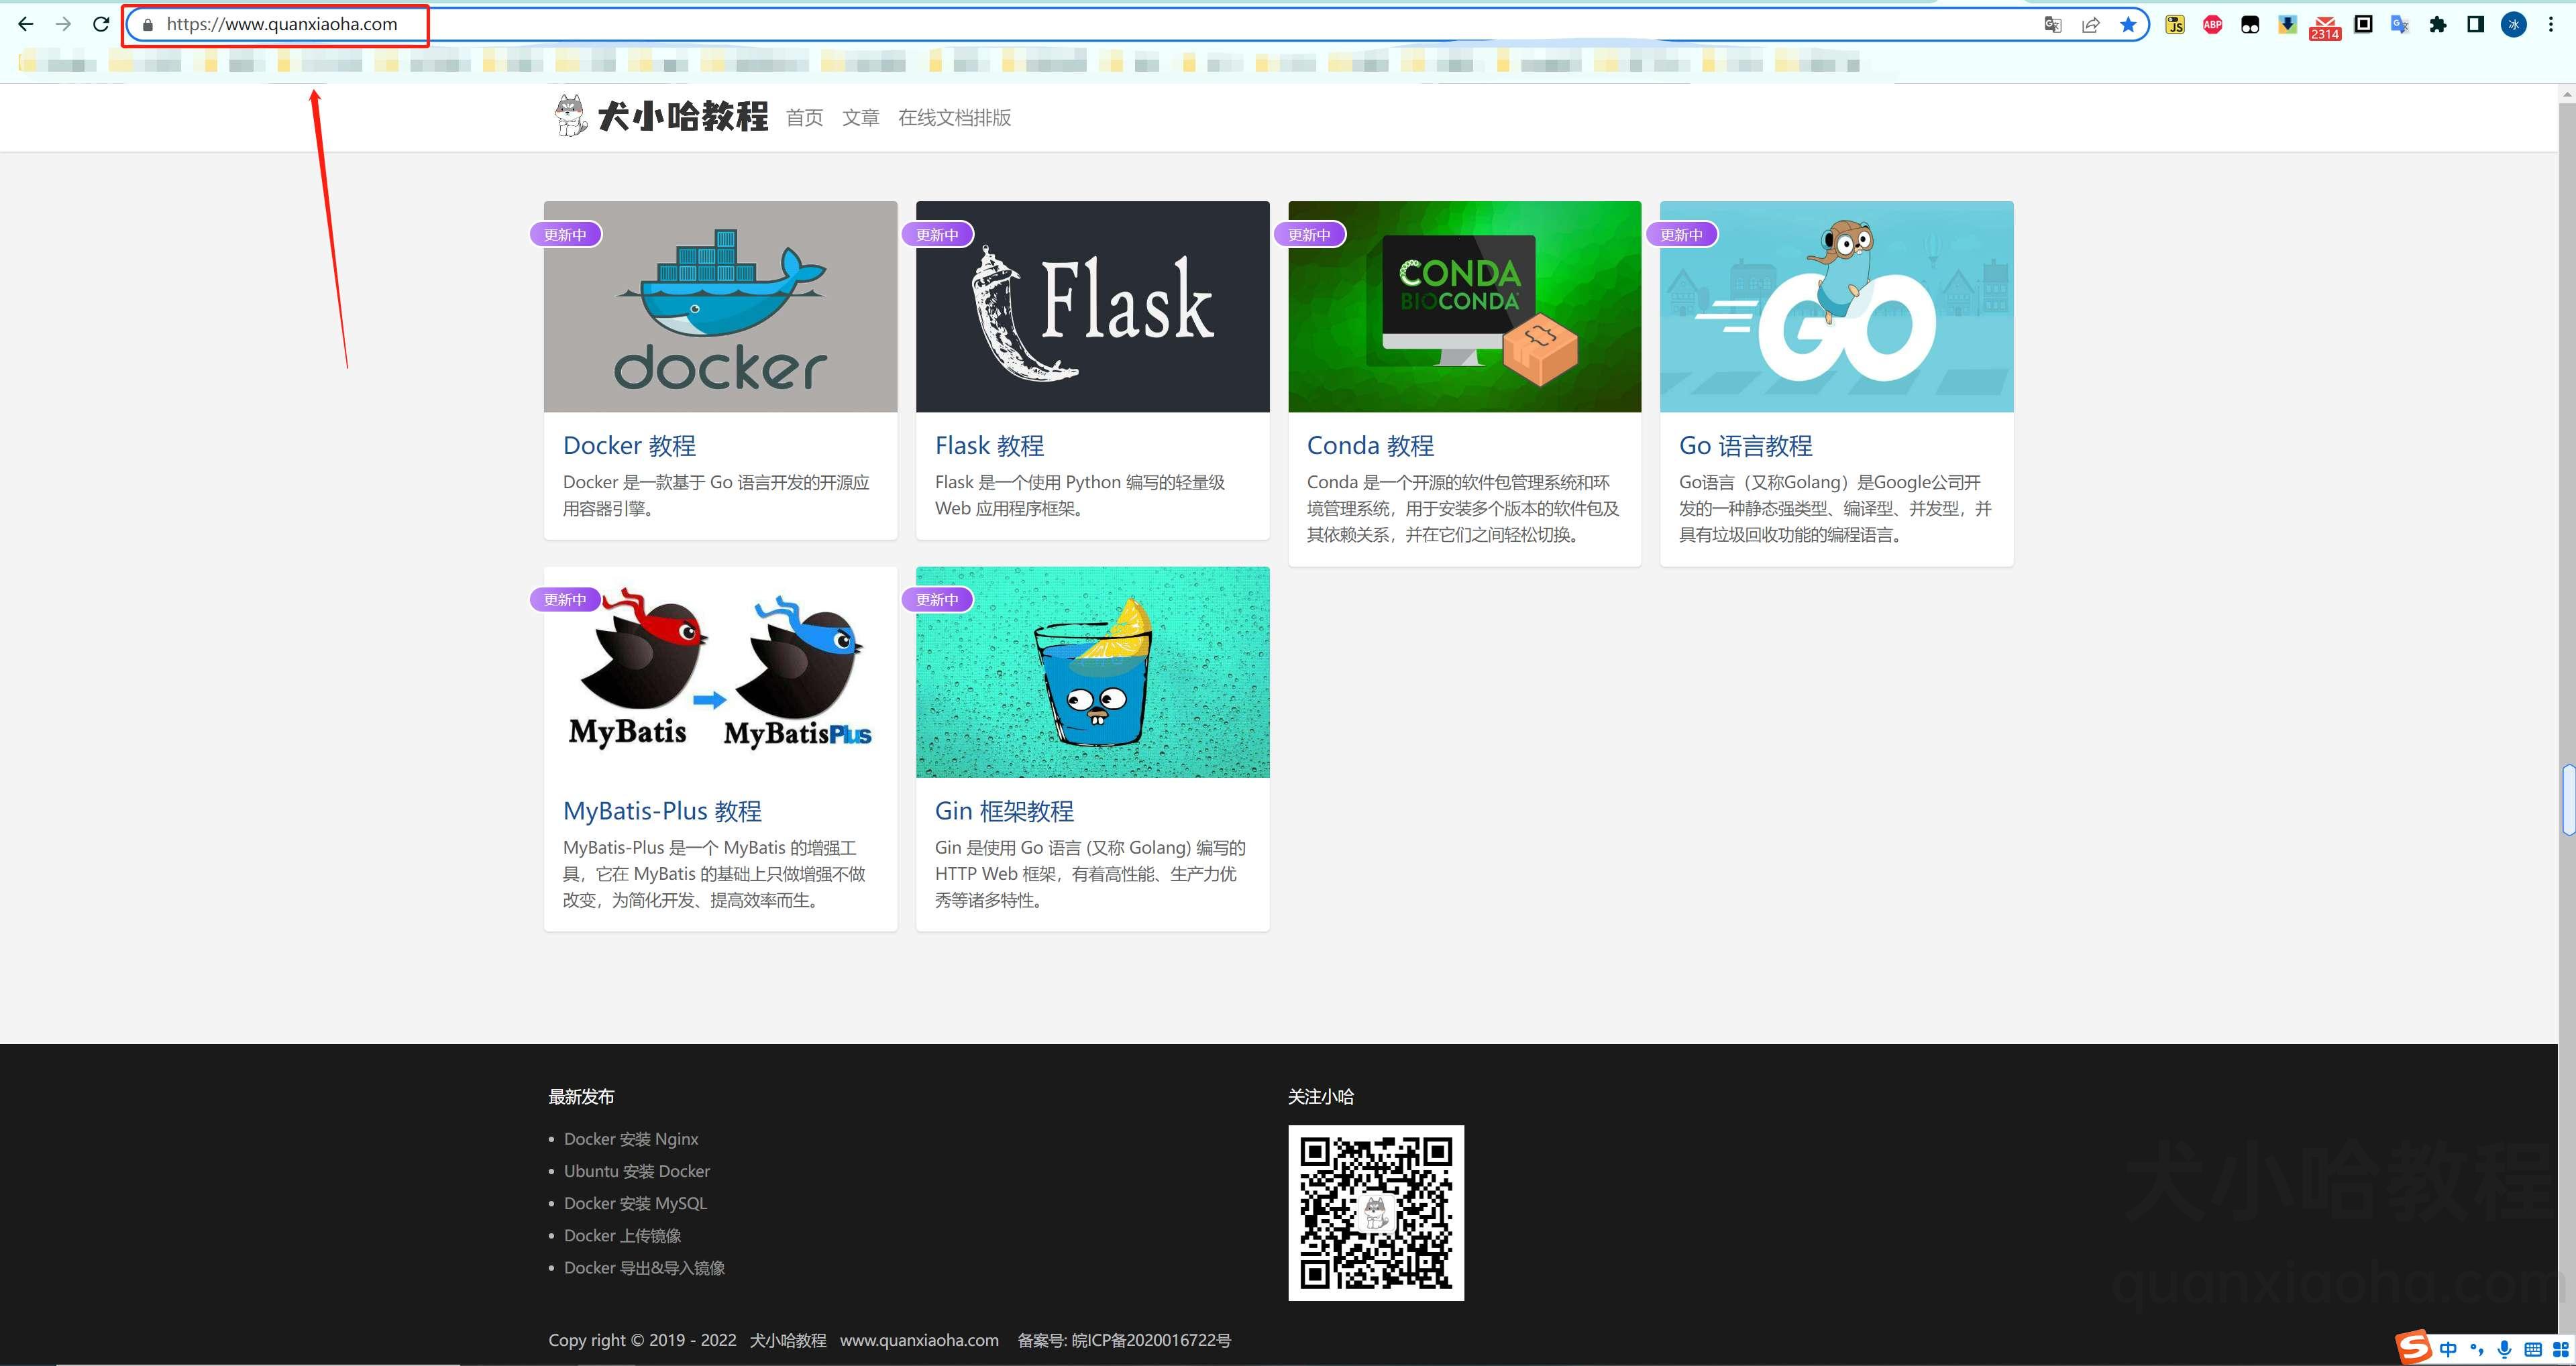Open the download manager extension icon
Screen dimensions: 2576x1366
click(2287, 25)
